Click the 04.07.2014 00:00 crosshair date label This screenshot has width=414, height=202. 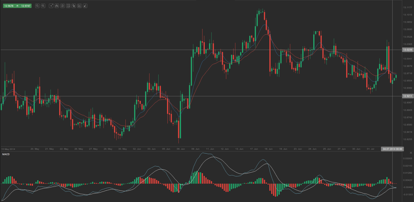pyautogui.click(x=392, y=149)
